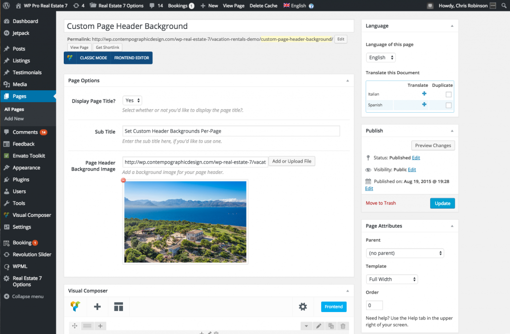
Task: Open the Visual Composer templates library
Action: (119, 307)
